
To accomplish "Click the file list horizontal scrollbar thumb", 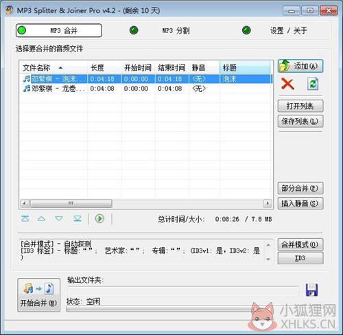I will [71, 203].
